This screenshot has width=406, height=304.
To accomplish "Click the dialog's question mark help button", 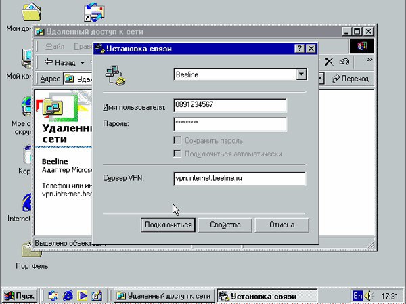I will point(299,49).
